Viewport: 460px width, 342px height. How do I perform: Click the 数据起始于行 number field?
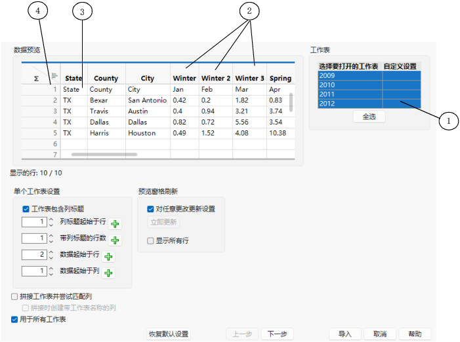[x=34, y=255]
